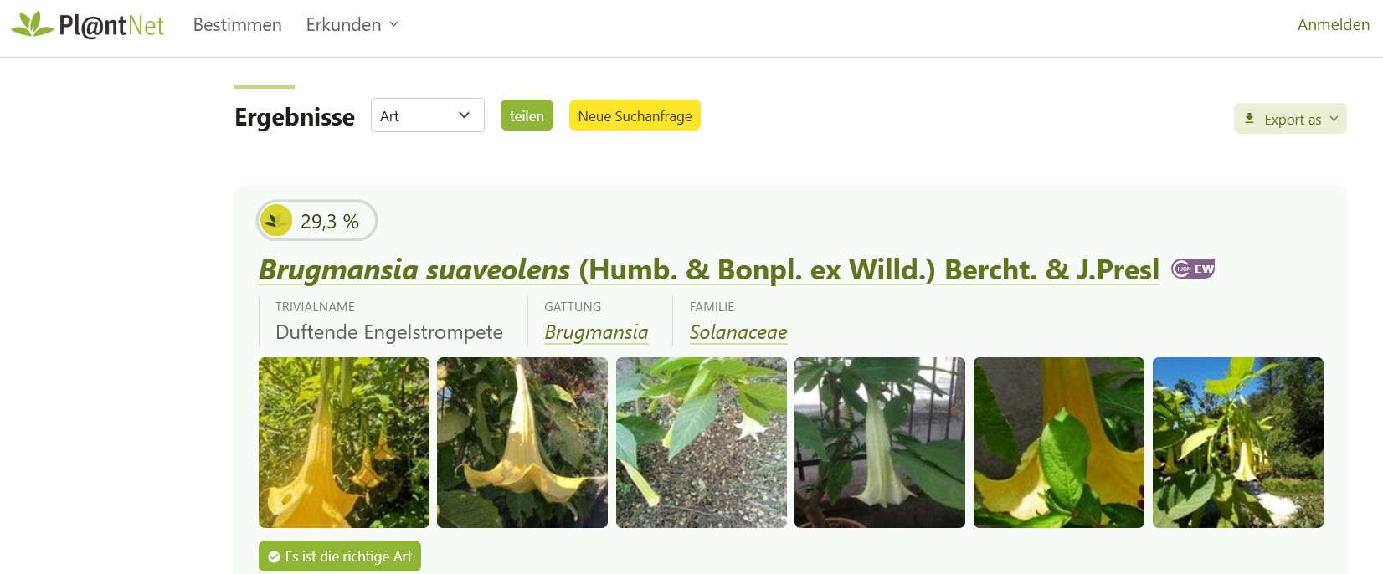Open the last thumbnail with blue sky
1383x574 pixels.
tap(1238, 443)
